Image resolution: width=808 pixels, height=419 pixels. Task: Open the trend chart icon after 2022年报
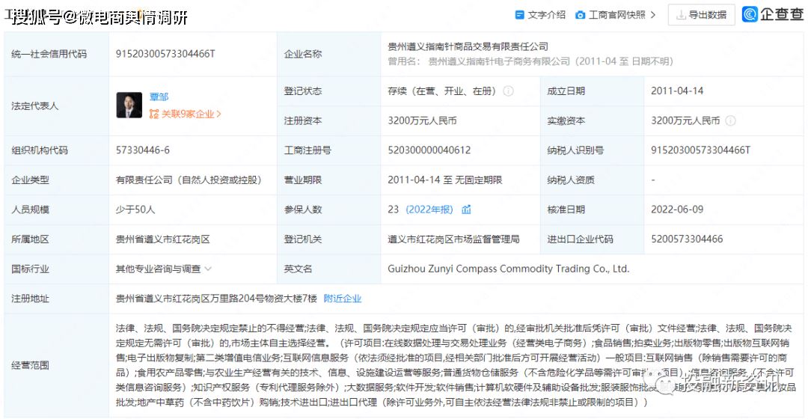coord(466,209)
